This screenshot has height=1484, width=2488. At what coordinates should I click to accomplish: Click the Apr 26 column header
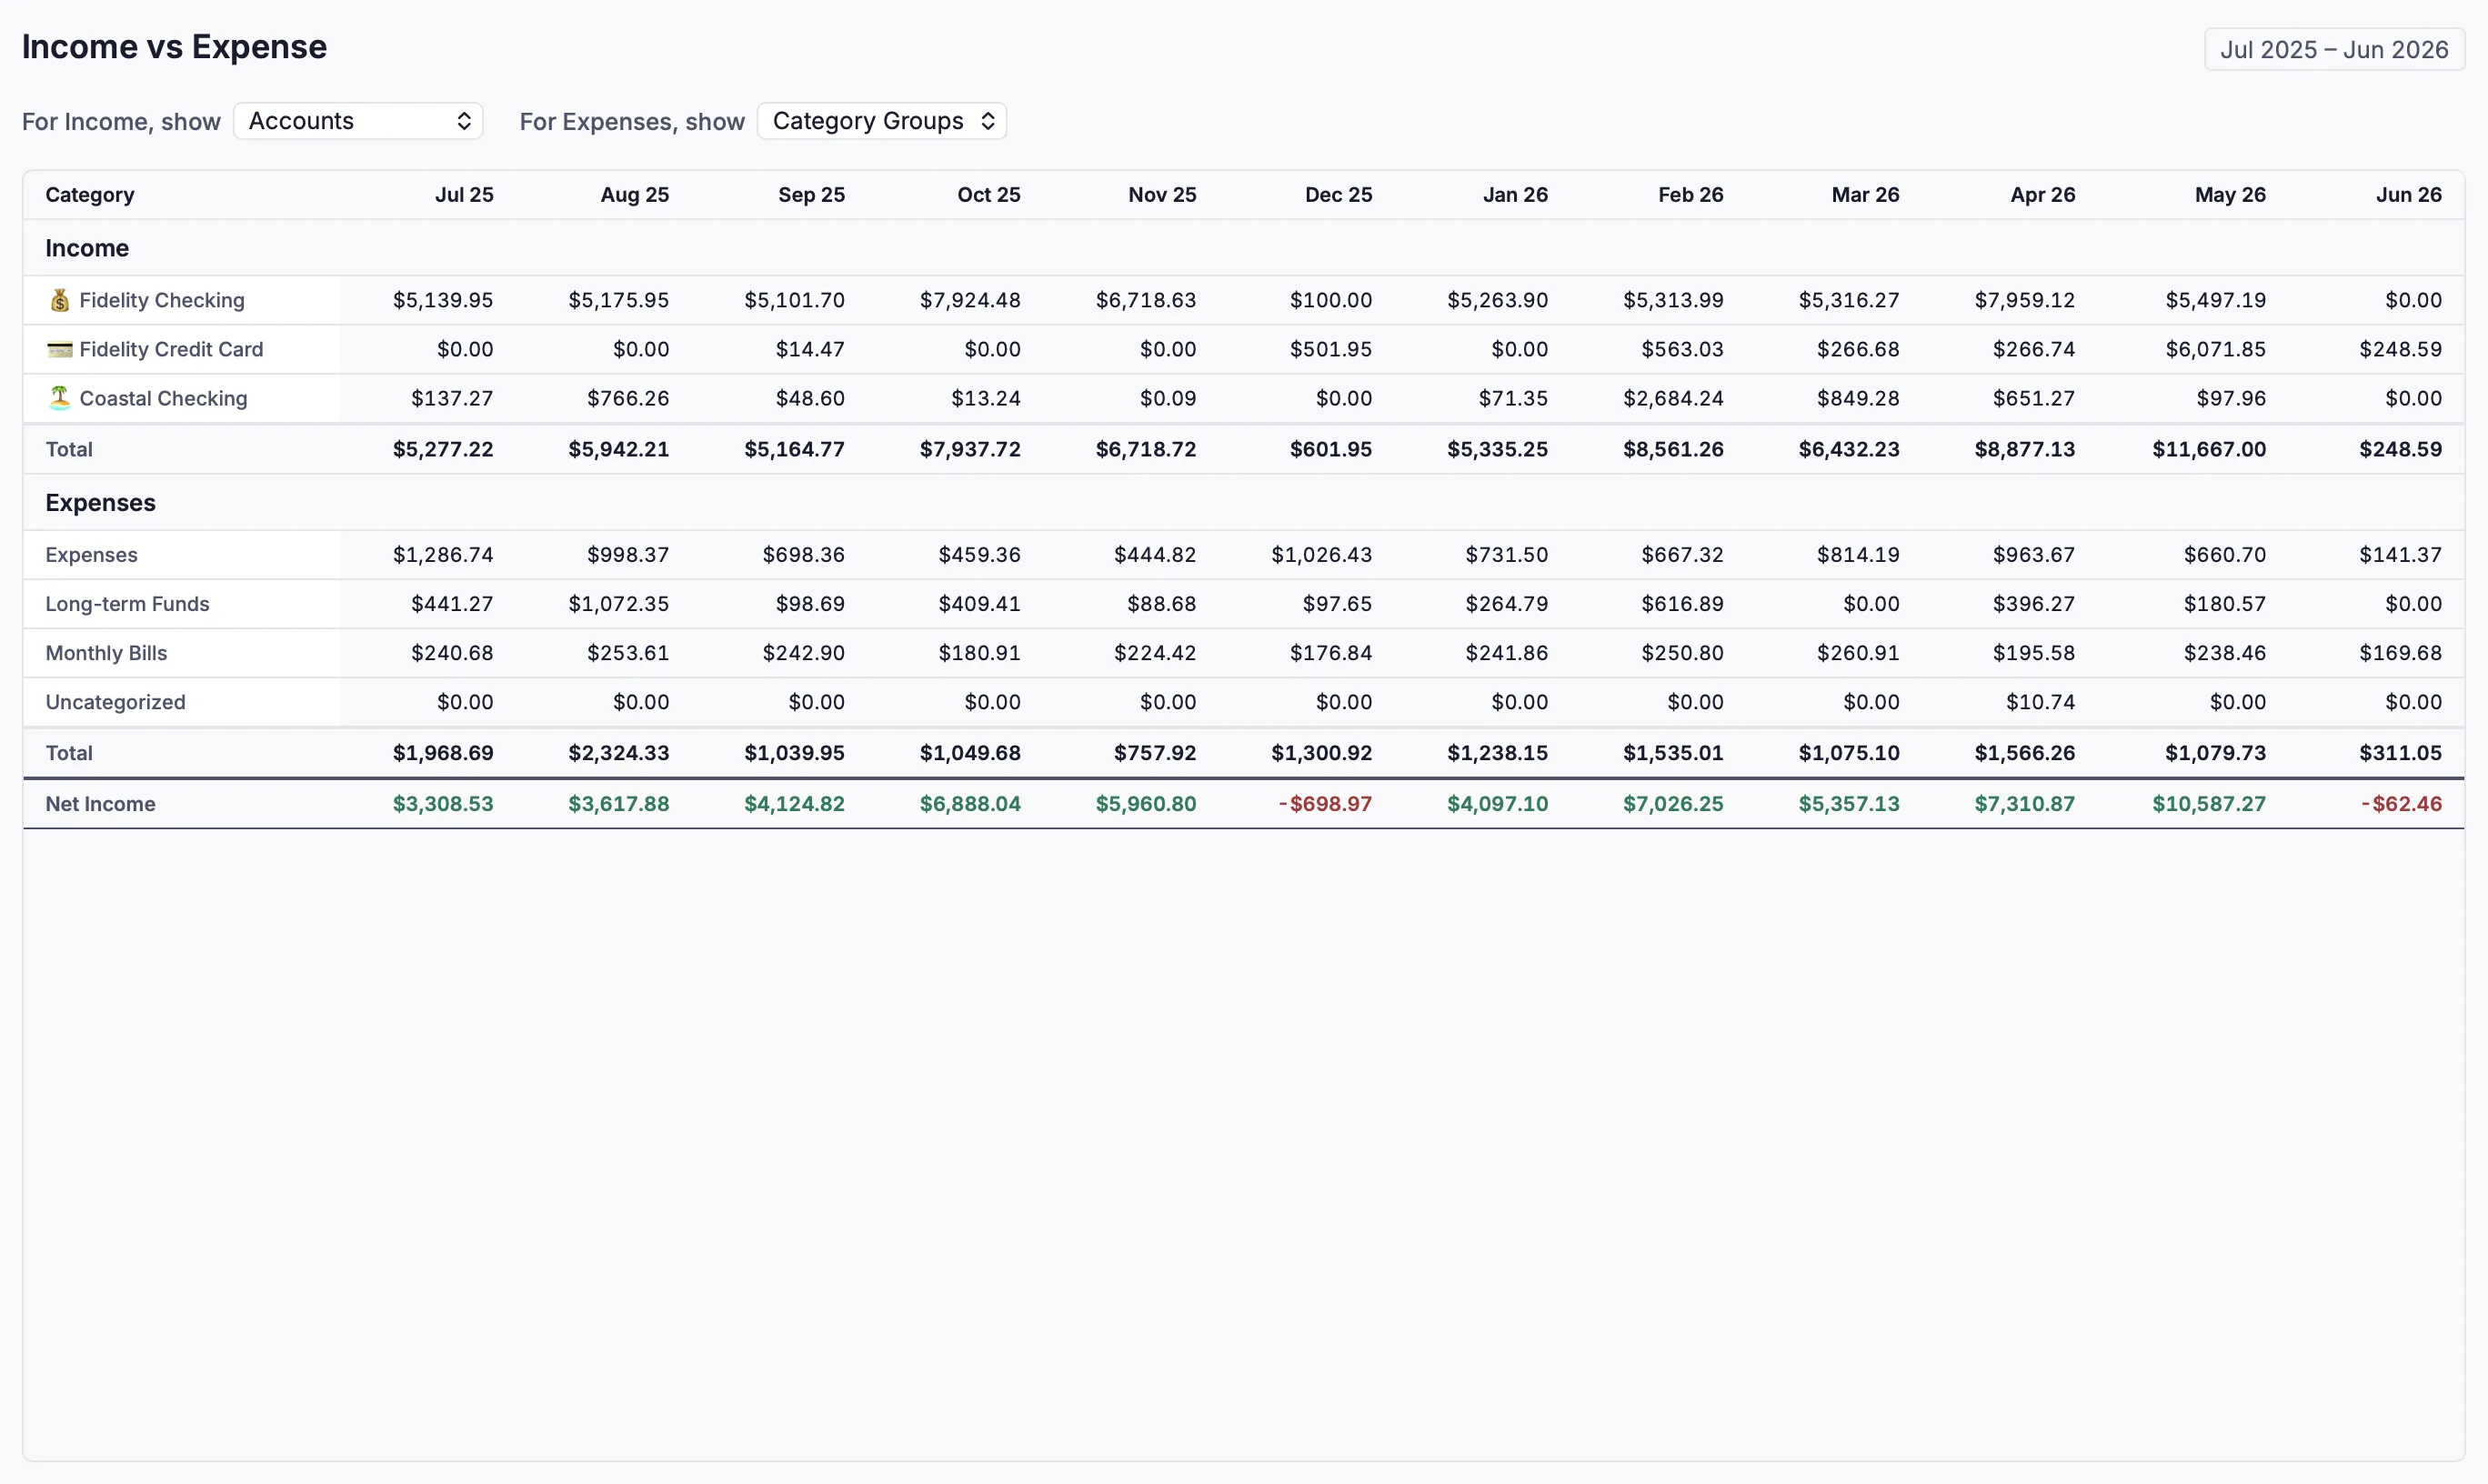pyautogui.click(x=2042, y=195)
